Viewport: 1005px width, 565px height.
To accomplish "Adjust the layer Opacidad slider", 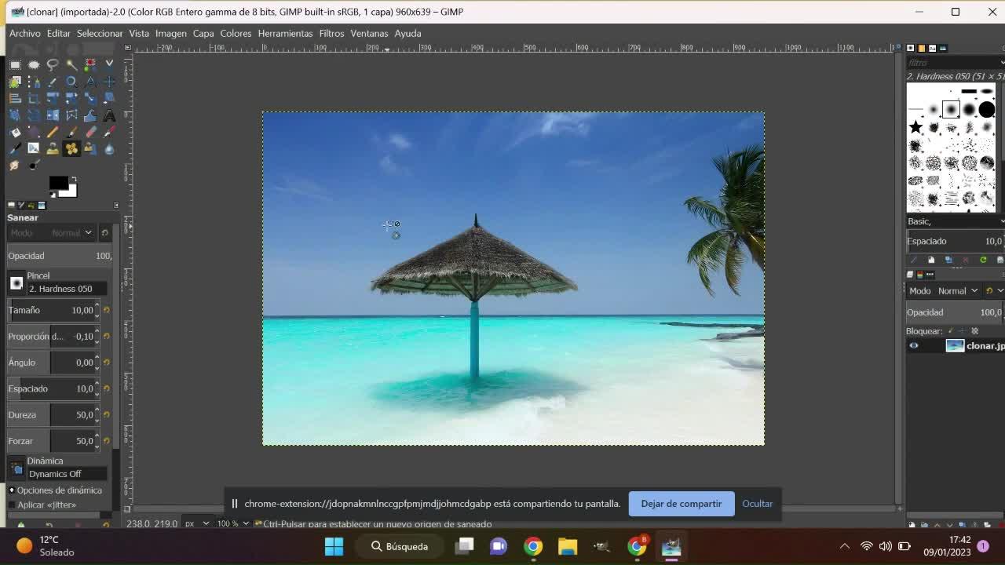I will (955, 312).
